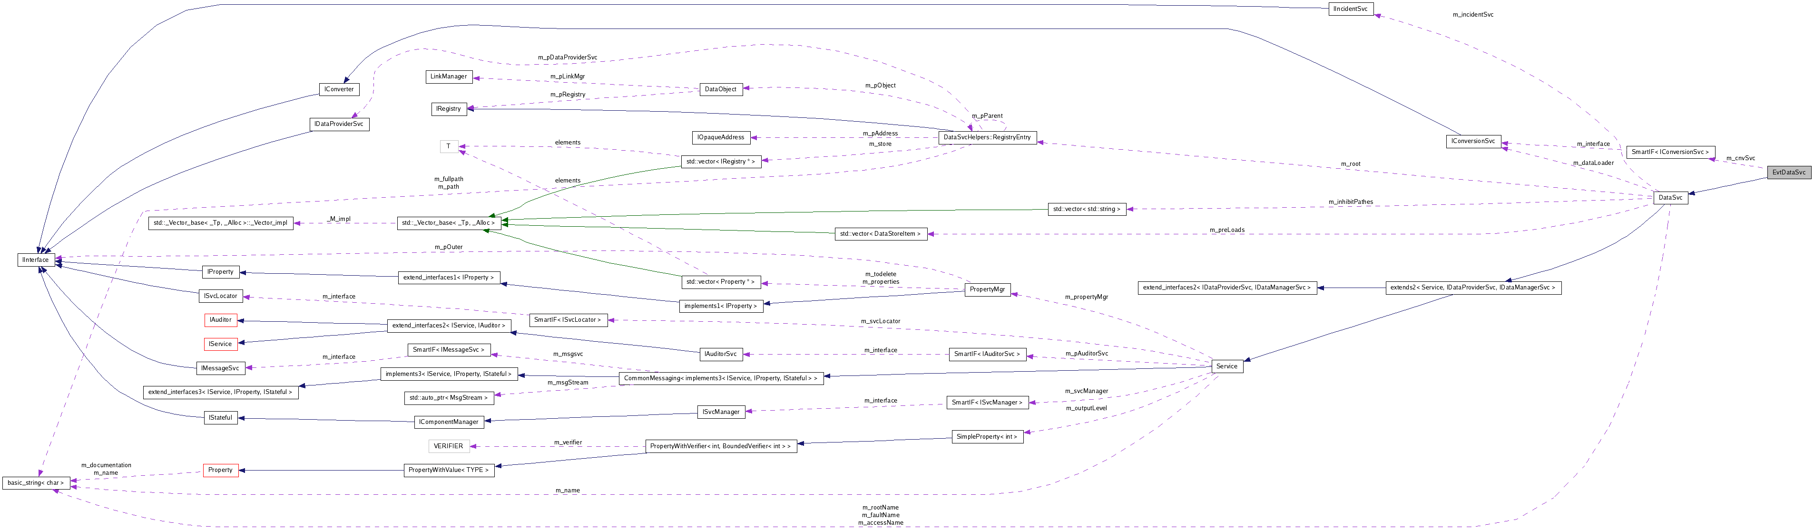Open the red IService class node
The height and width of the screenshot is (529, 1814).
(x=220, y=344)
